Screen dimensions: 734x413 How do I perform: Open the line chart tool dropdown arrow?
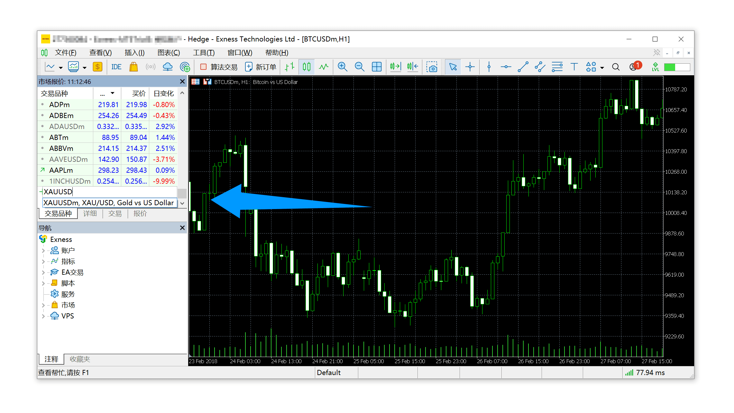coord(60,68)
